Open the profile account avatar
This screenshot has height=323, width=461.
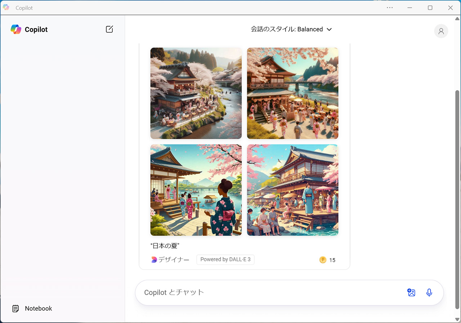click(441, 31)
